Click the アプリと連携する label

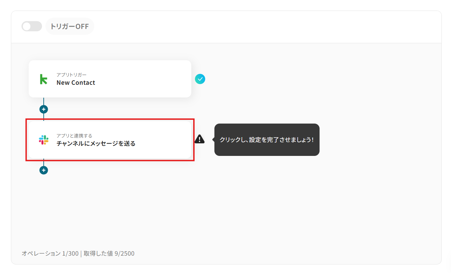pos(74,136)
